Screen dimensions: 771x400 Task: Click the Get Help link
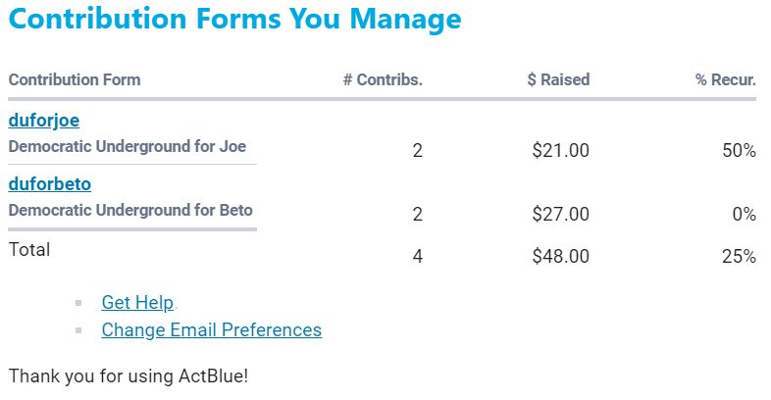click(x=137, y=303)
